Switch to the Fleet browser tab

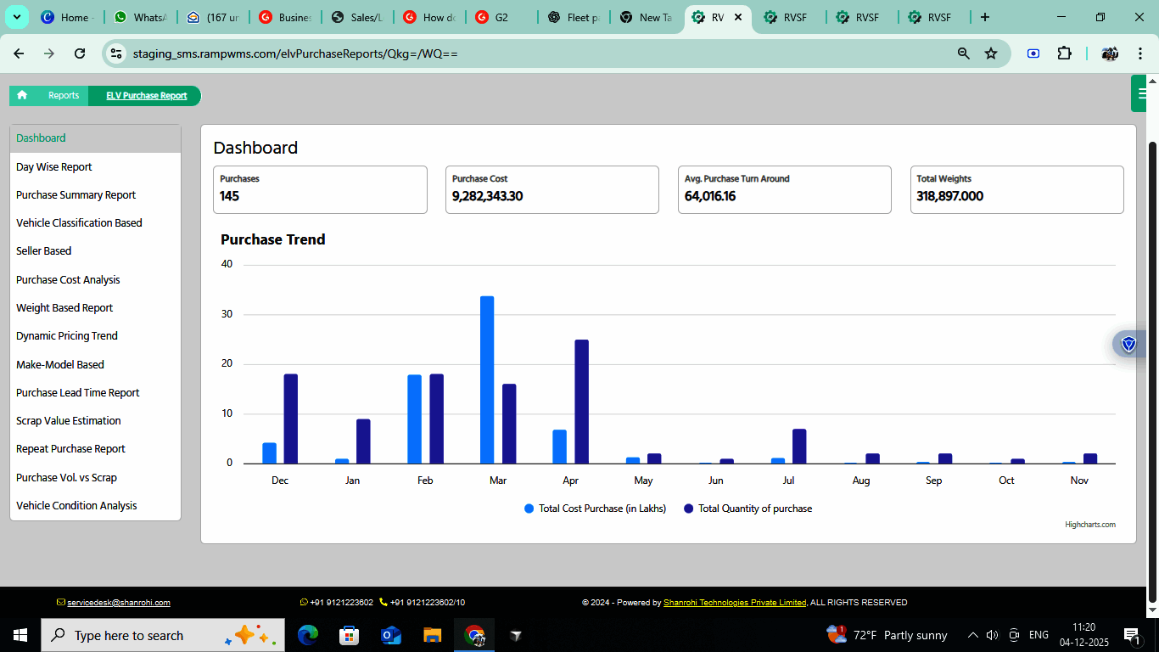point(575,17)
